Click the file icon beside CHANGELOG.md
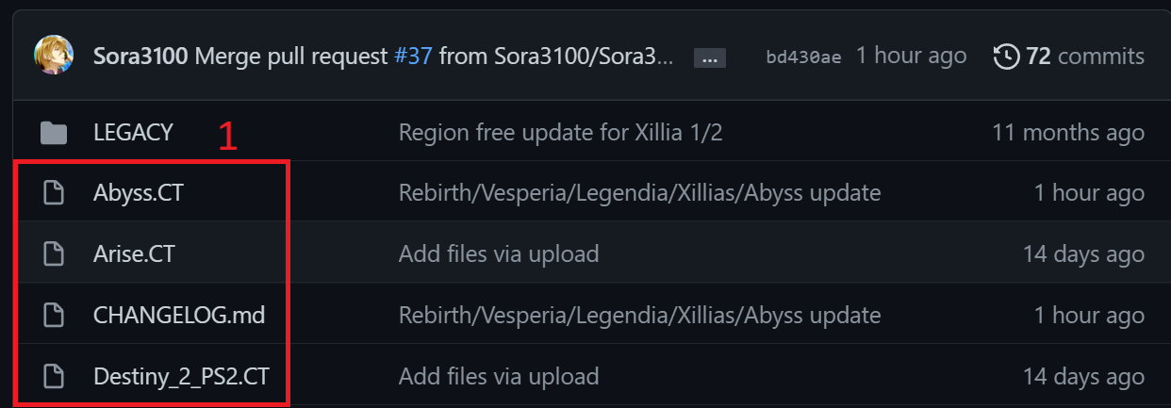Viewport: 1171px width, 408px height. pos(55,315)
